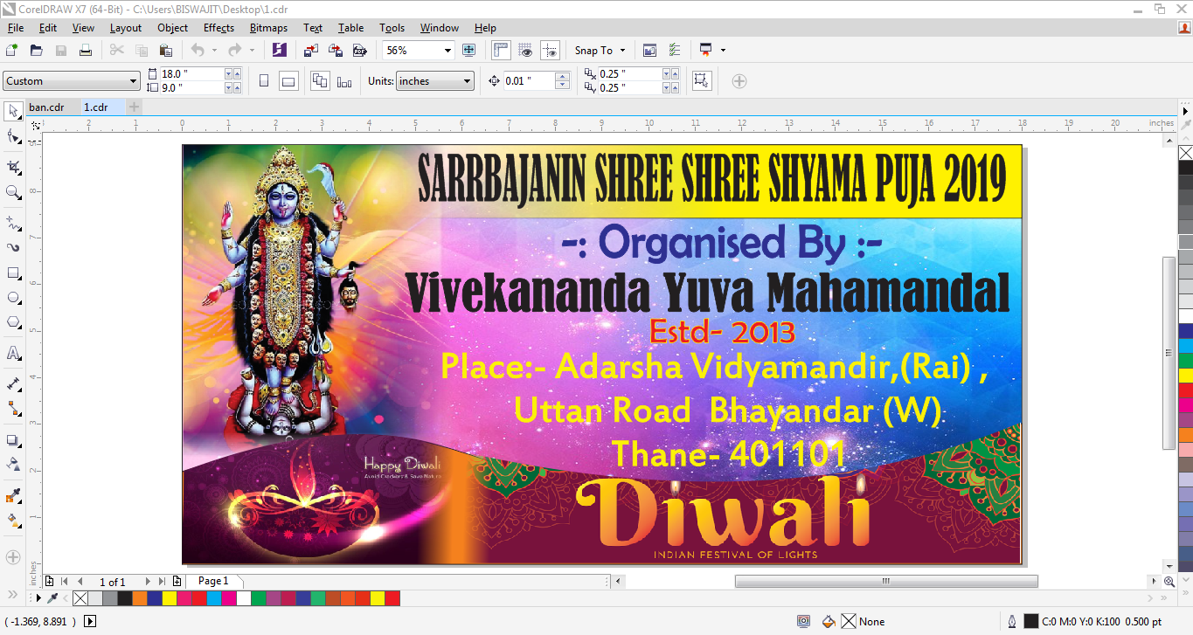The height and width of the screenshot is (635, 1193).
Task: Toggle Show guidelines button
Action: (x=550, y=50)
